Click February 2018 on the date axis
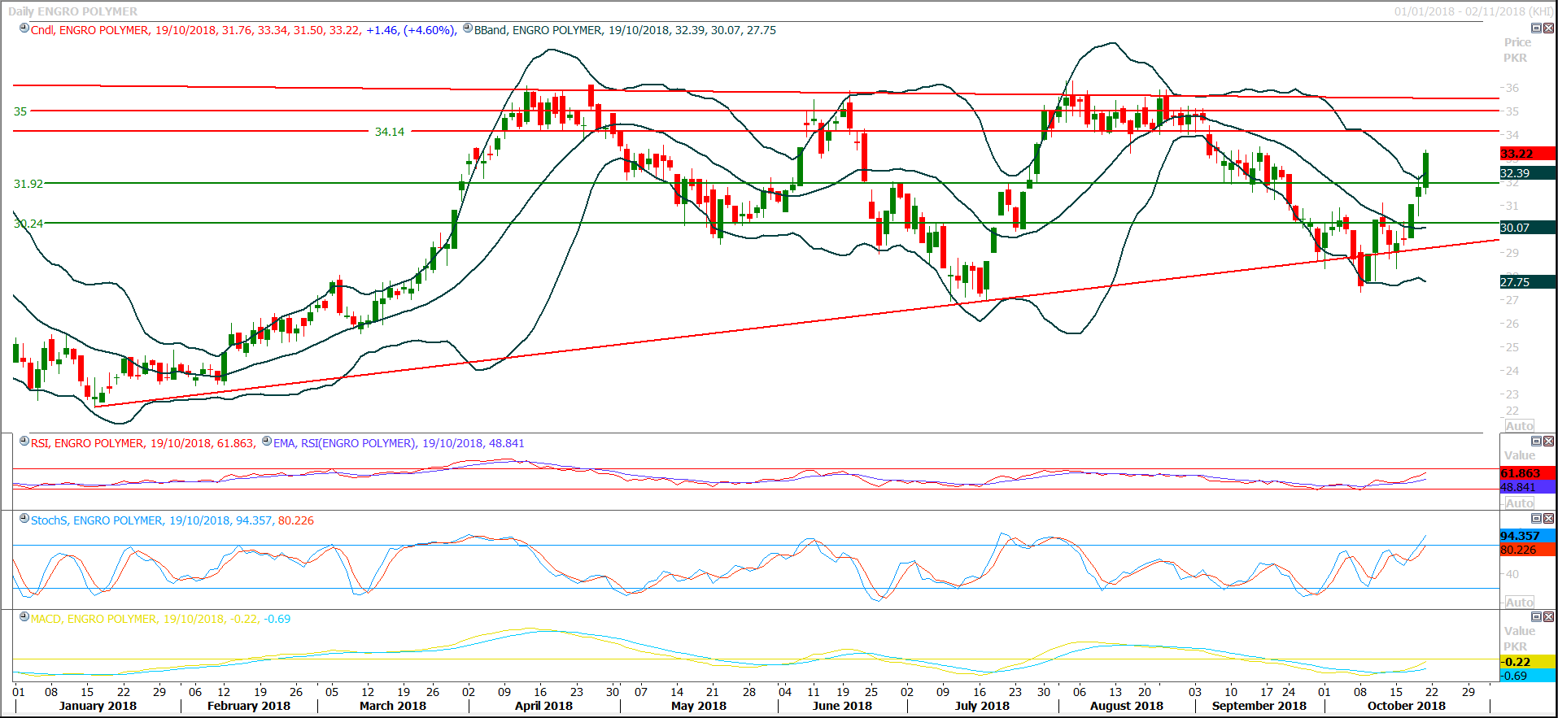This screenshot has width=1558, height=718. [249, 706]
